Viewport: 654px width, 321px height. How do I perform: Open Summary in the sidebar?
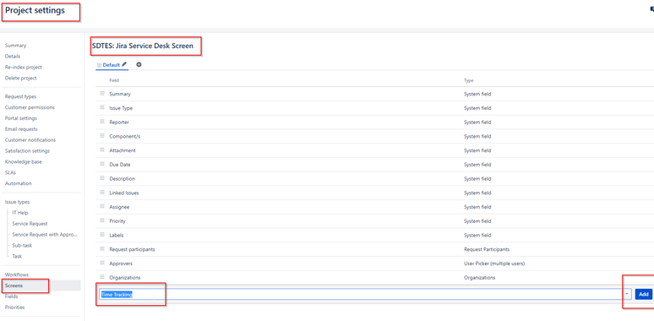15,46
